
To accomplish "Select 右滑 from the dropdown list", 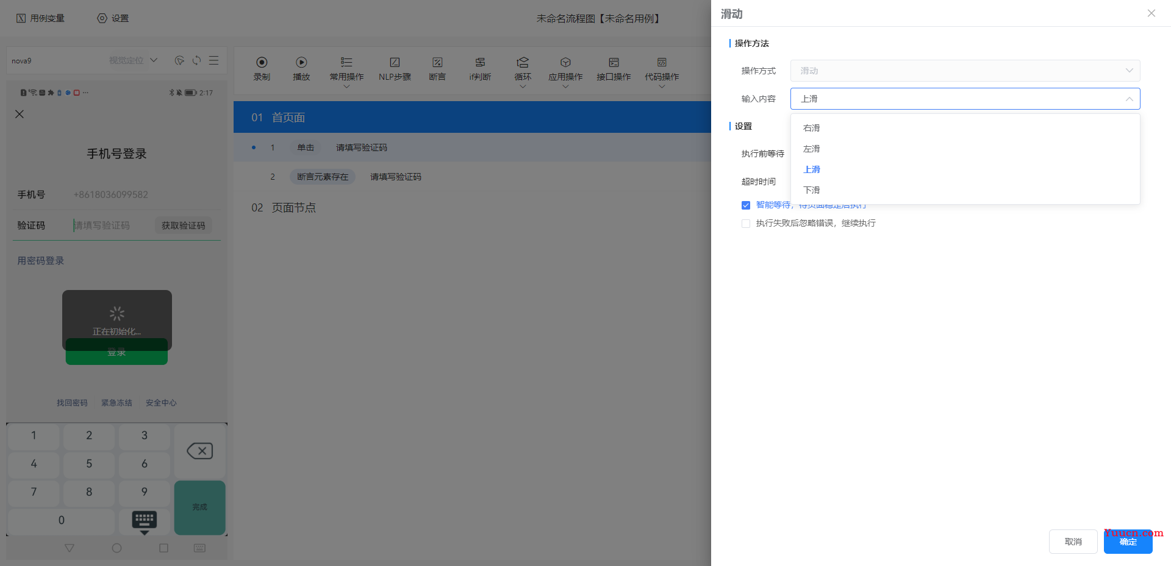I will tap(965, 128).
